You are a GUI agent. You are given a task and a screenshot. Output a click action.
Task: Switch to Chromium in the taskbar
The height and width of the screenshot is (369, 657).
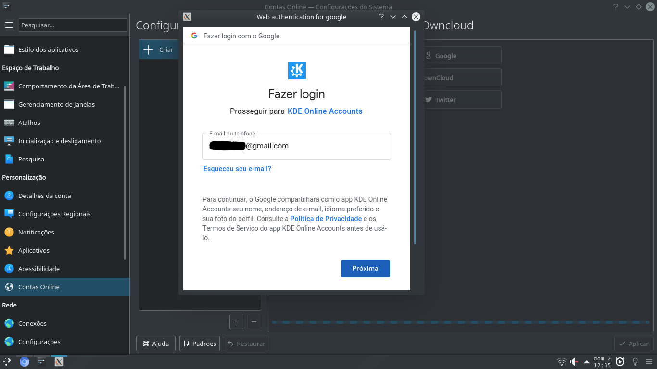click(25, 362)
